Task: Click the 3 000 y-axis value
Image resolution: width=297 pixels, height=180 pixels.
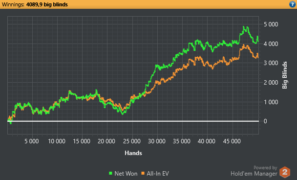Action: click(x=271, y=63)
